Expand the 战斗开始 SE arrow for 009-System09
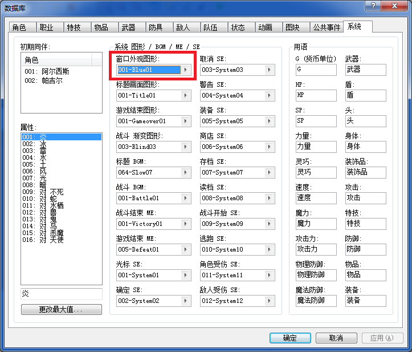The width and height of the screenshot is (412, 352). click(x=270, y=224)
